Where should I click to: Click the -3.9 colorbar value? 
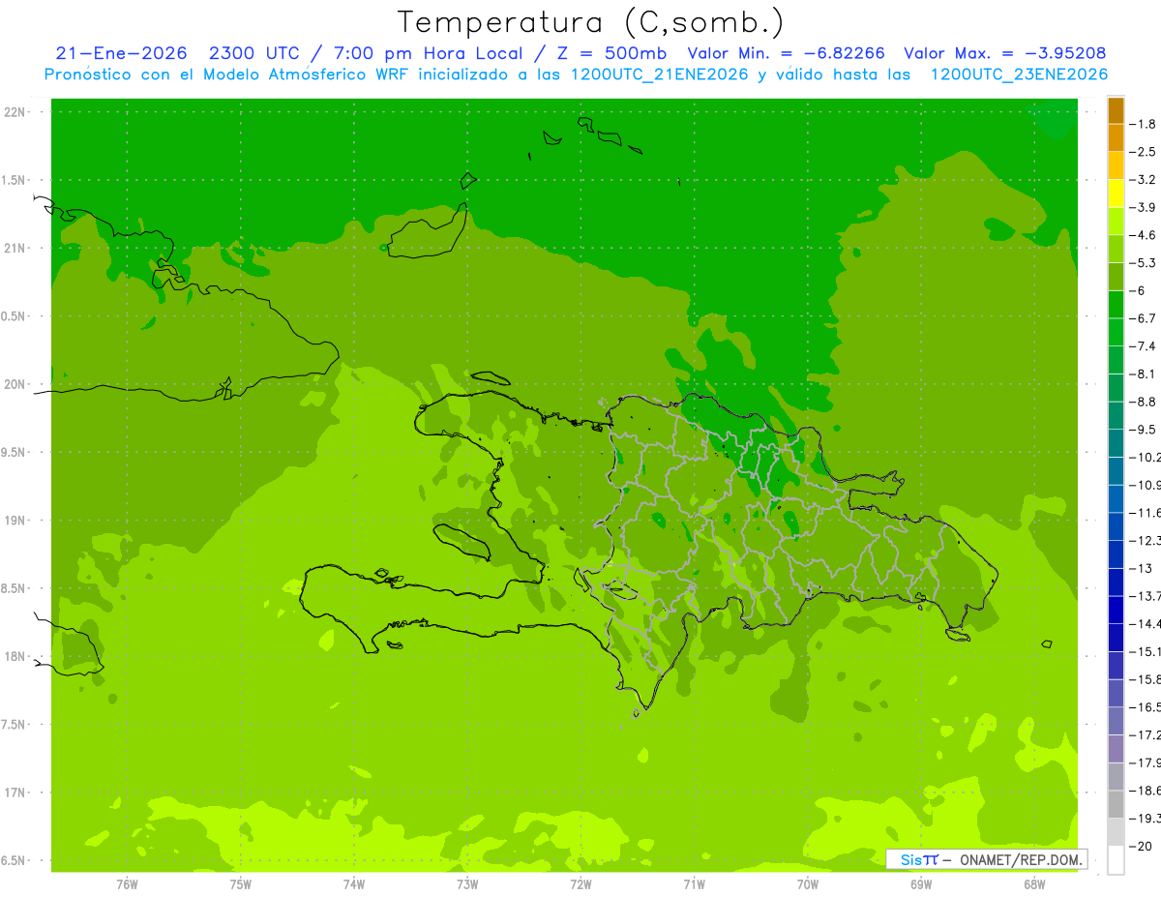click(x=1144, y=207)
